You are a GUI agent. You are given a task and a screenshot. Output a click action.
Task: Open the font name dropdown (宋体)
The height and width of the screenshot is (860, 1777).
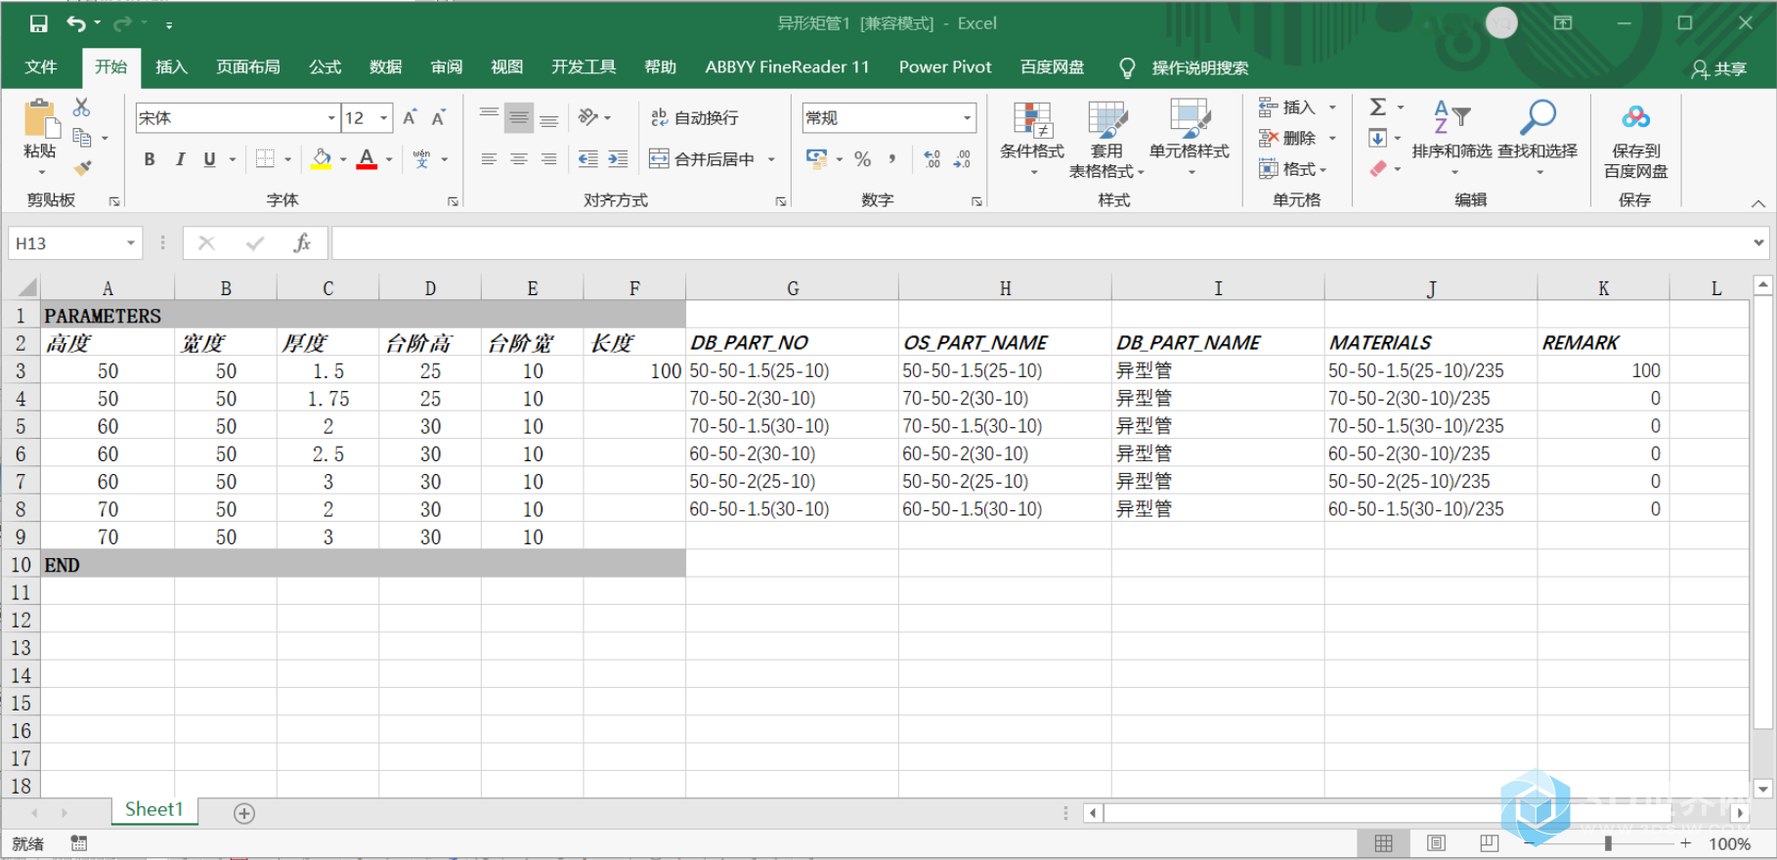click(331, 118)
